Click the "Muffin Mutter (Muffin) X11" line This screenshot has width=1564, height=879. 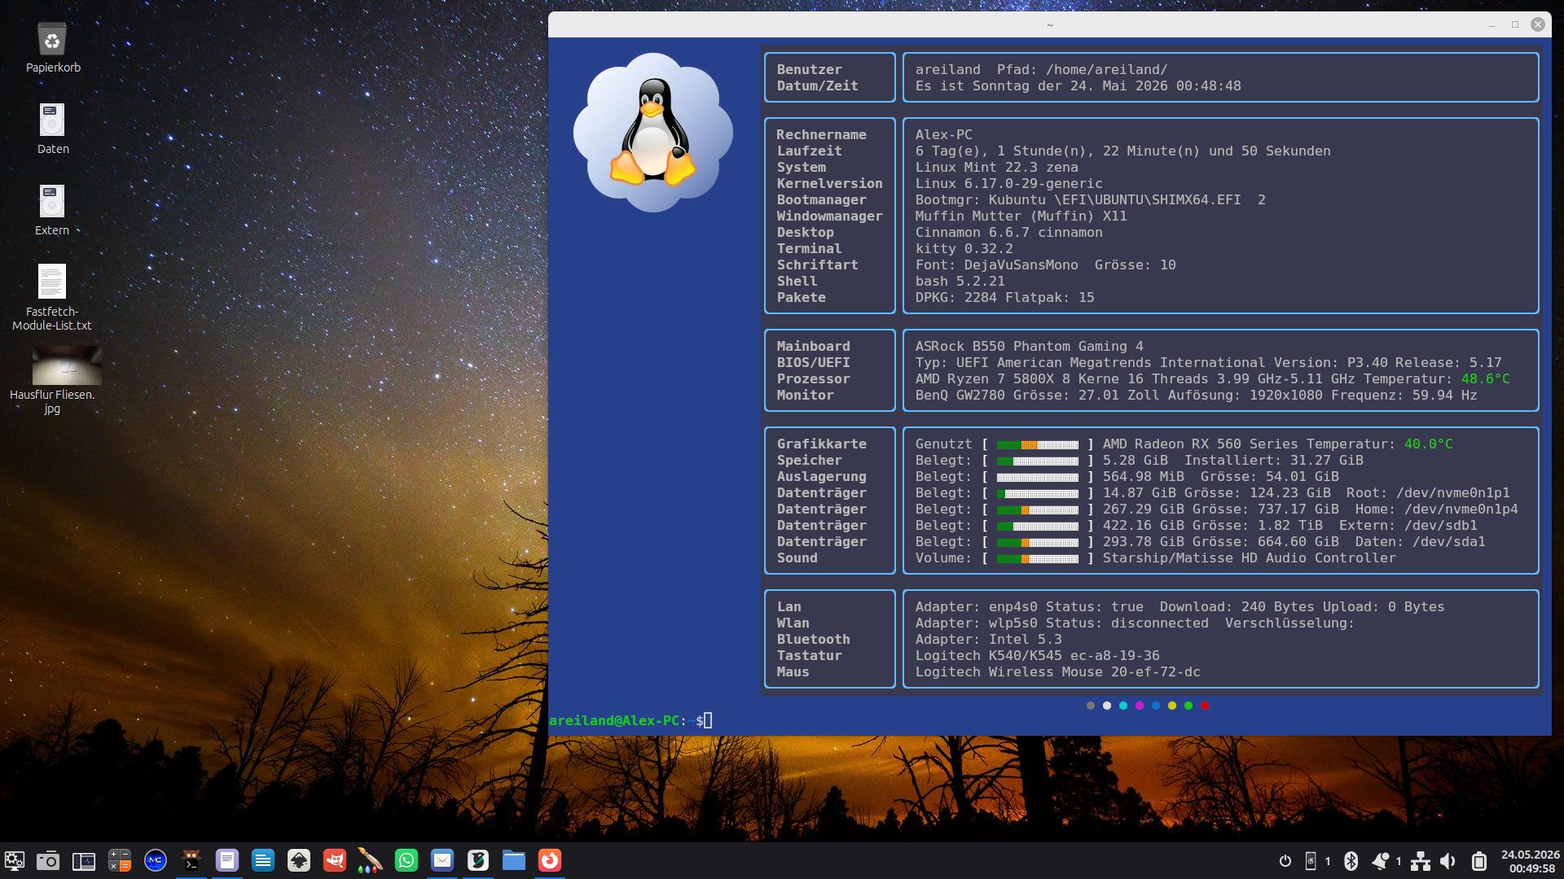coord(1021,216)
